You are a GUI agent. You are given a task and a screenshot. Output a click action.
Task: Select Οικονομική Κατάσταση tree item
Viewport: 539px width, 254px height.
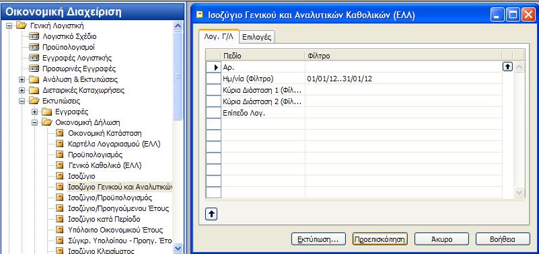tap(105, 133)
